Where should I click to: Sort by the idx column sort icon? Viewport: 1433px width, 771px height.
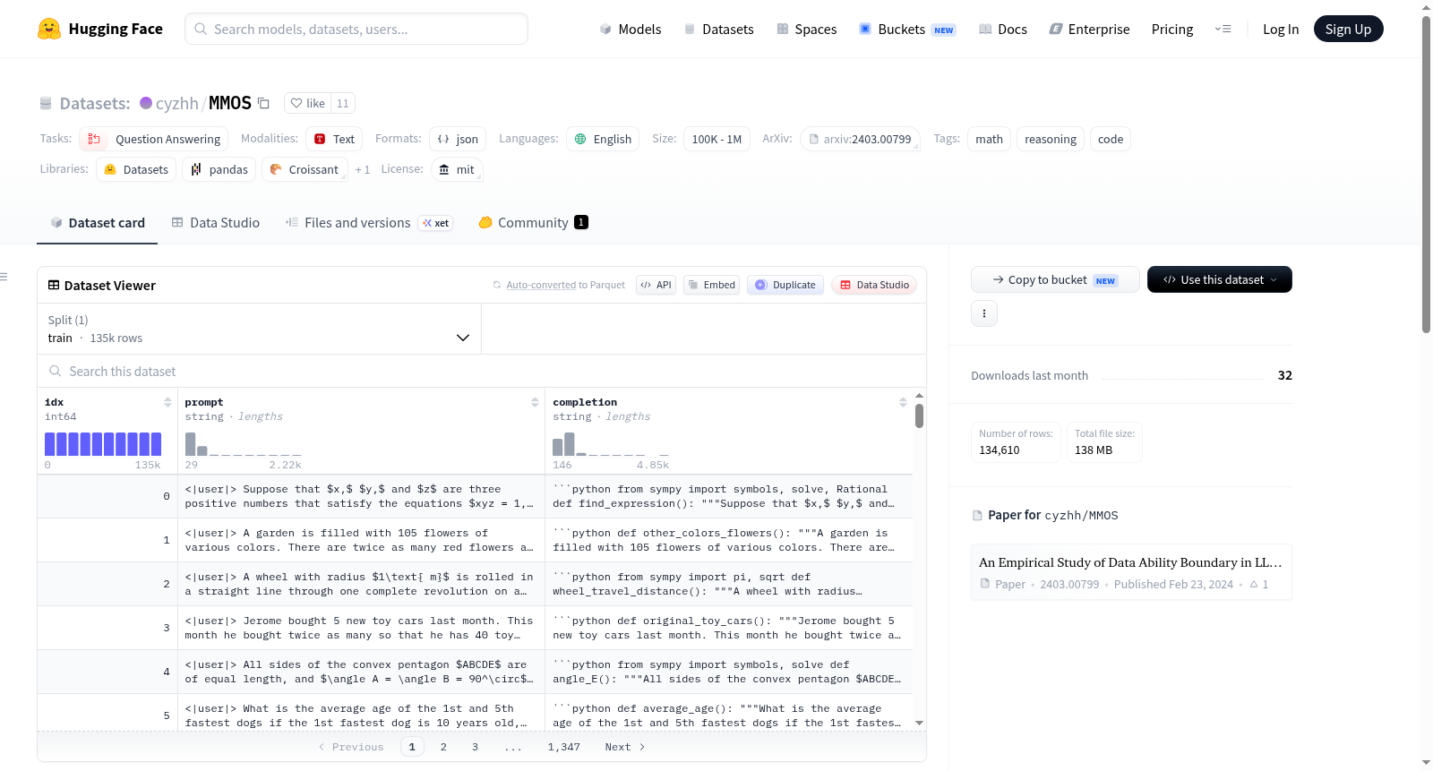point(167,403)
